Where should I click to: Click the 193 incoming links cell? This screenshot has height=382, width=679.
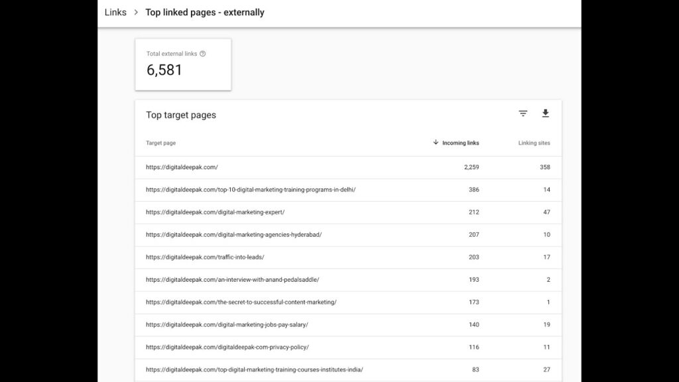tap(473, 280)
